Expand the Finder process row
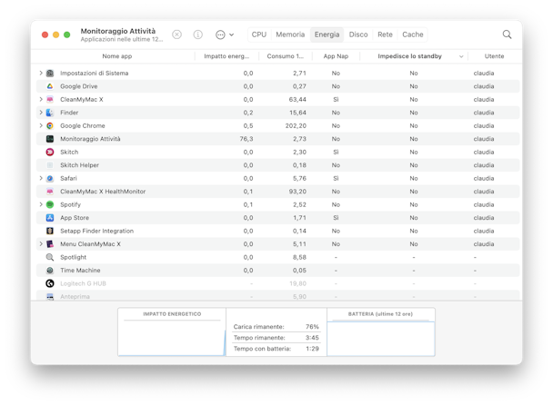This screenshot has width=553, height=405. click(41, 113)
